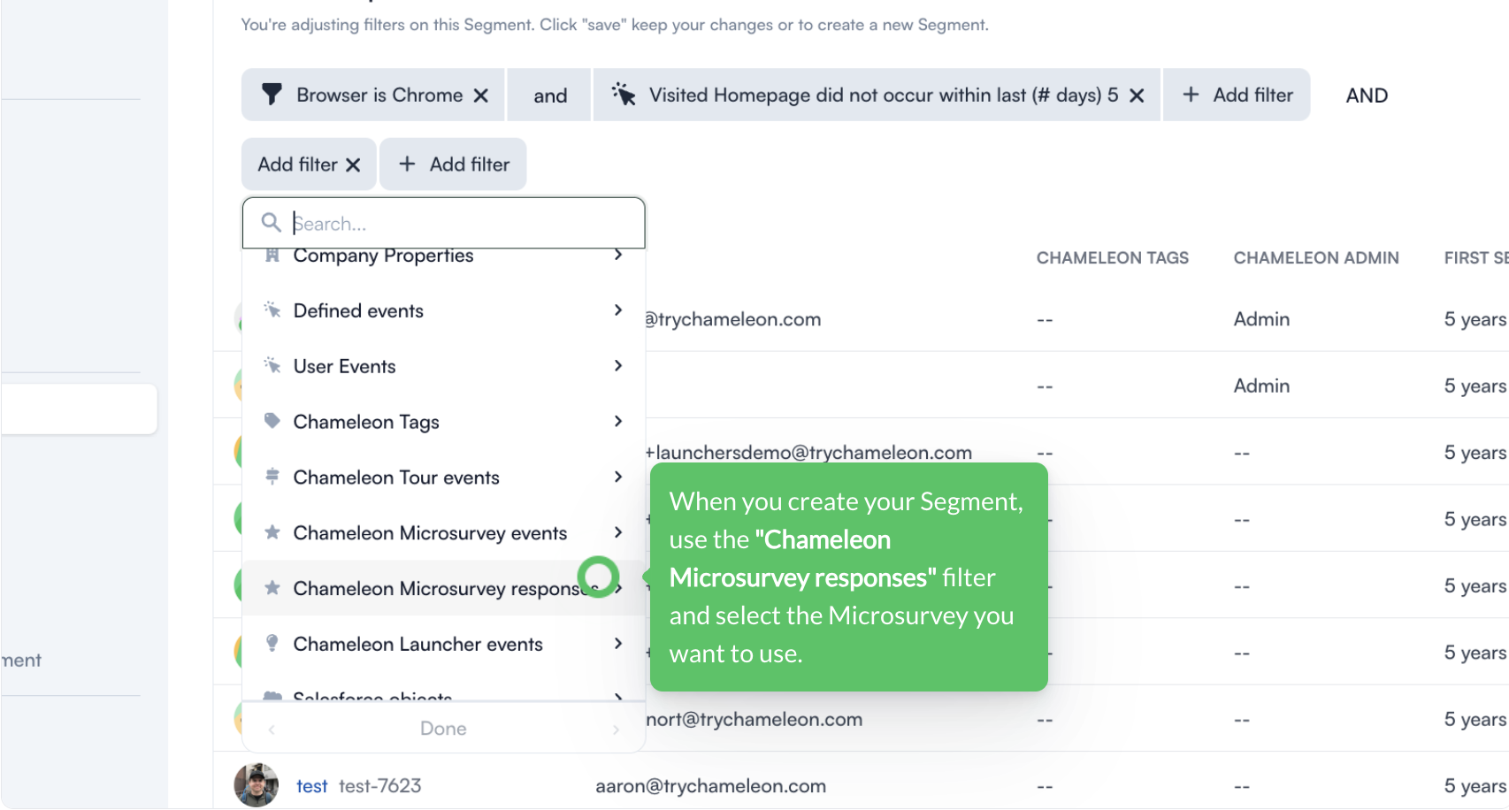Open Chameleon Microsurvey events category
Viewport: 1509px width, 810px height.
[x=444, y=533]
